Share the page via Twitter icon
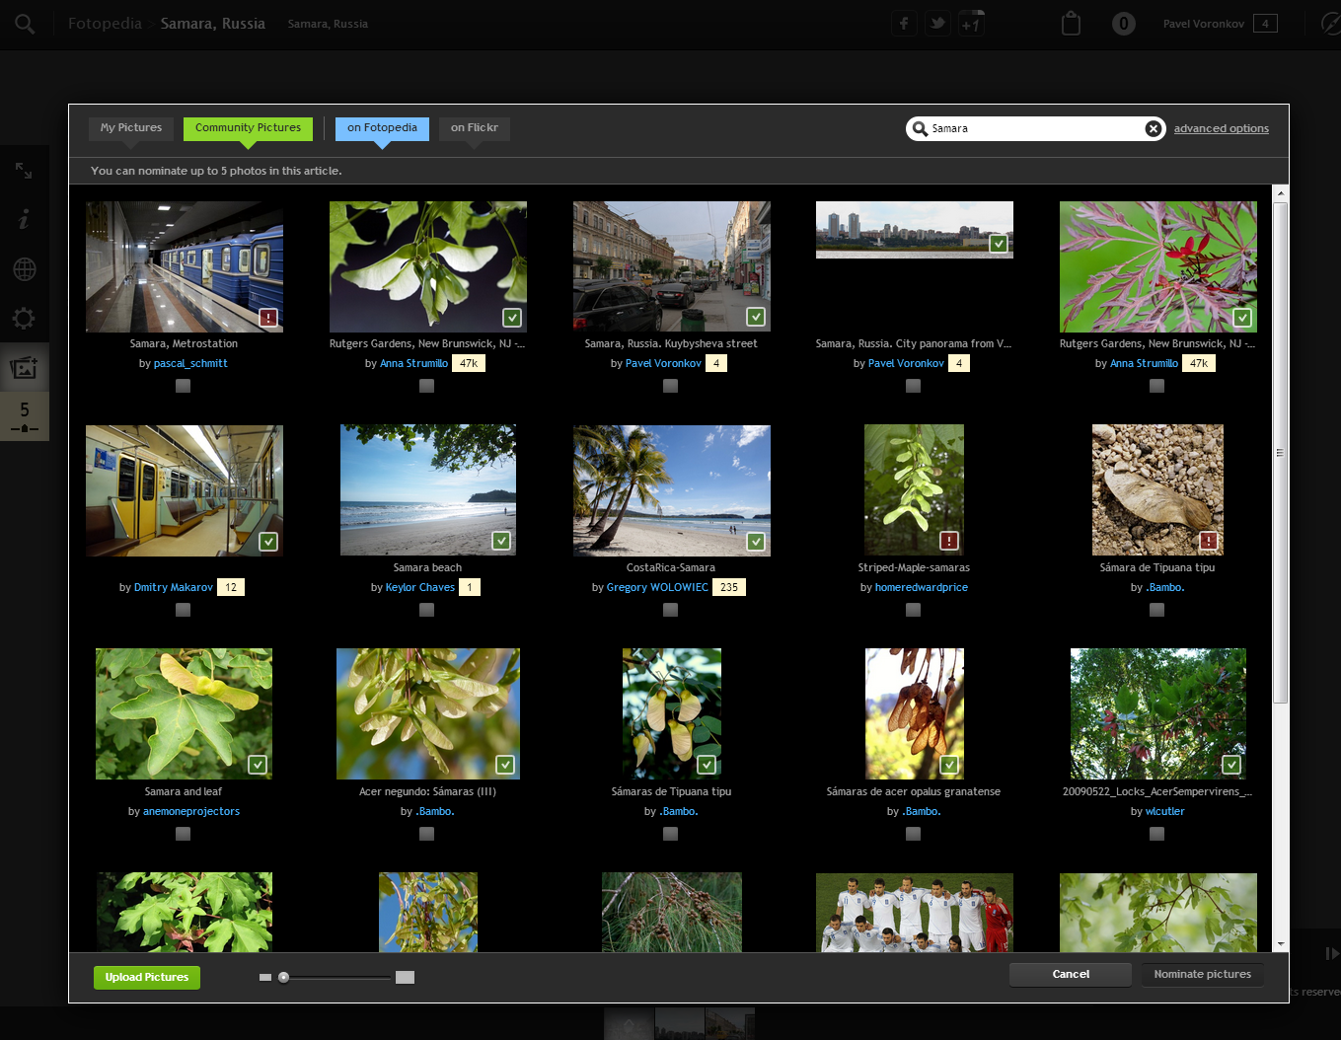The image size is (1341, 1040). click(937, 24)
